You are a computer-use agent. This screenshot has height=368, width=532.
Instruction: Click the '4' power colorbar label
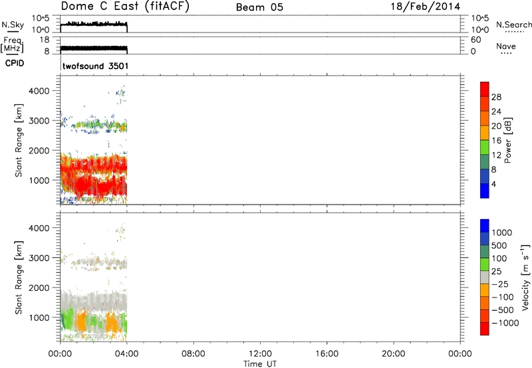493,185
